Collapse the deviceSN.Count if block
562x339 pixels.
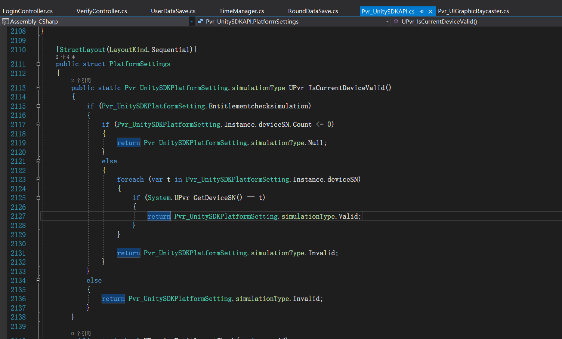[38, 124]
